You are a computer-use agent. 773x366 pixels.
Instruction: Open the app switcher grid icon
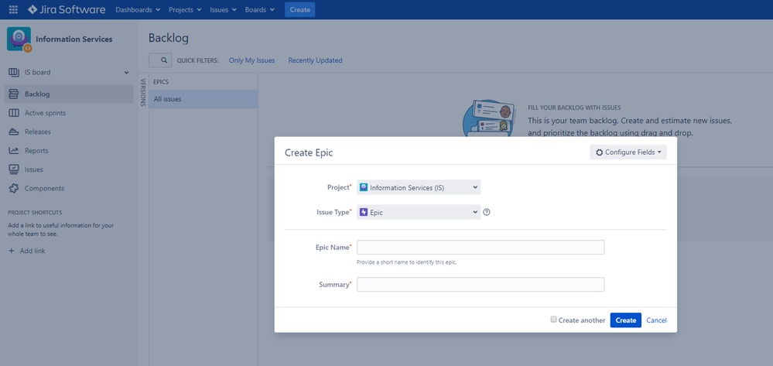point(13,9)
